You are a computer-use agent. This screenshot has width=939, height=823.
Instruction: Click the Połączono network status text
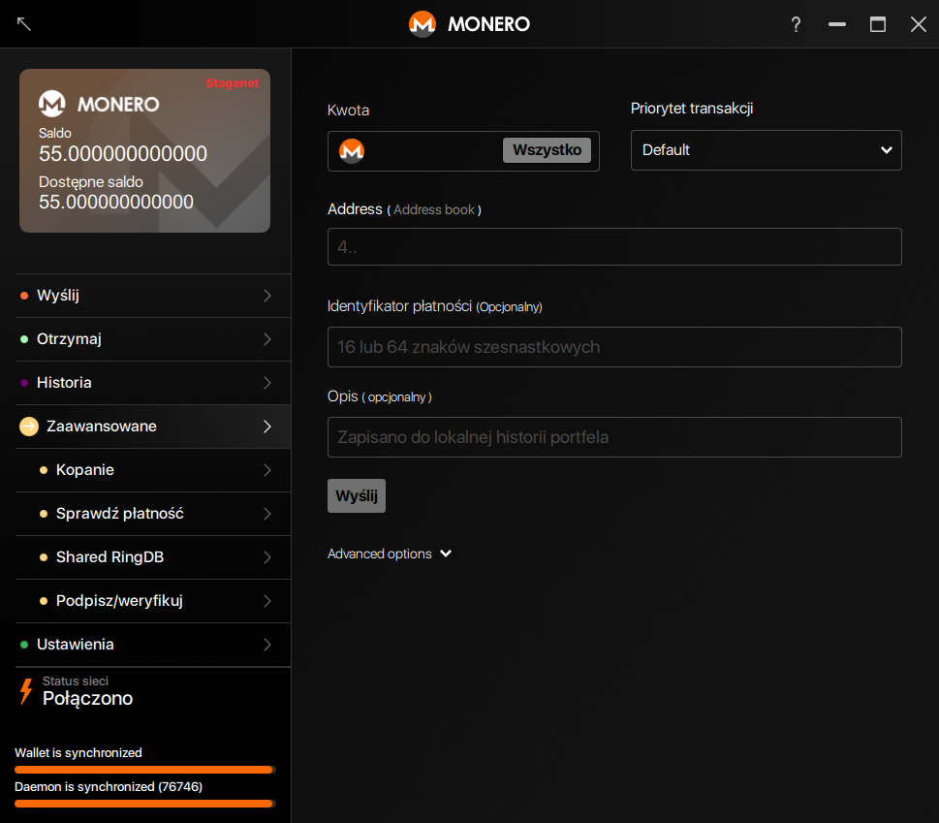(87, 698)
